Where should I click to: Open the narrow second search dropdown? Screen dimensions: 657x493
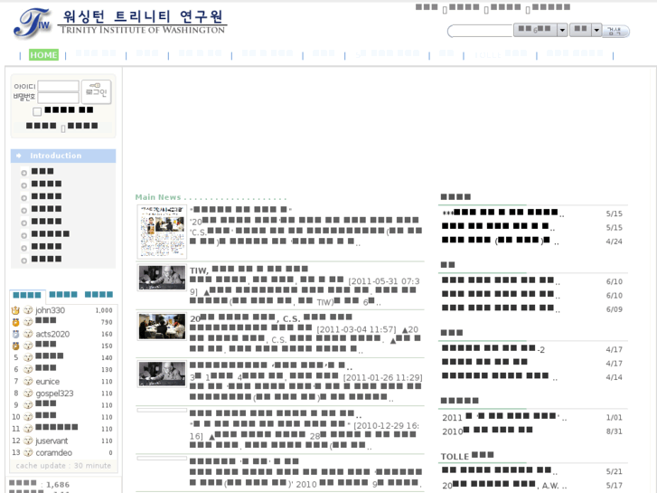[586, 30]
